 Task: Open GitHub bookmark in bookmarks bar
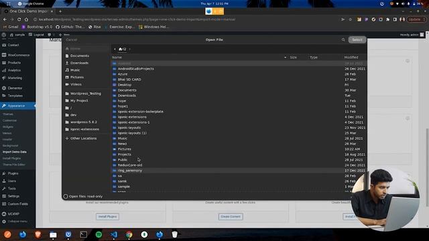pos(70,27)
